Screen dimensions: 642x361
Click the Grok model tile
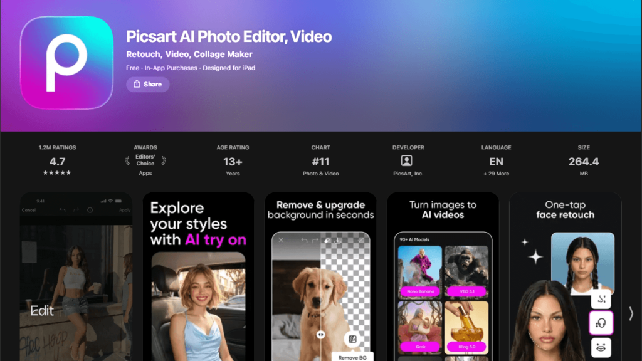(420, 327)
